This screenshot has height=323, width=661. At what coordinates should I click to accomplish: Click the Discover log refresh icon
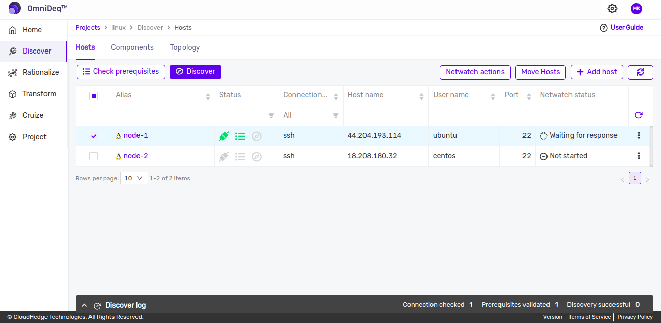[x=97, y=306]
